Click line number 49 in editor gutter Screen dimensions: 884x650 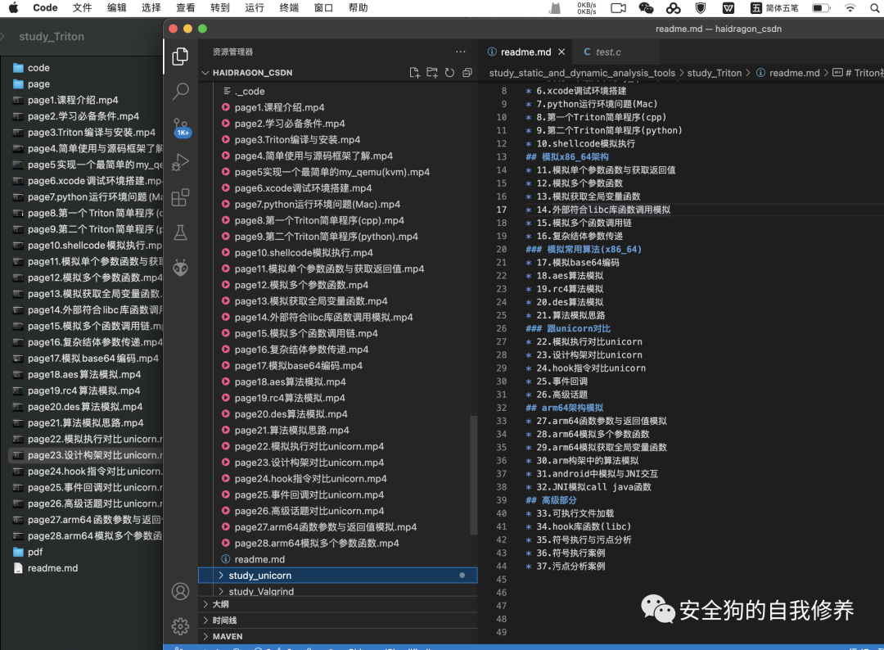501,632
